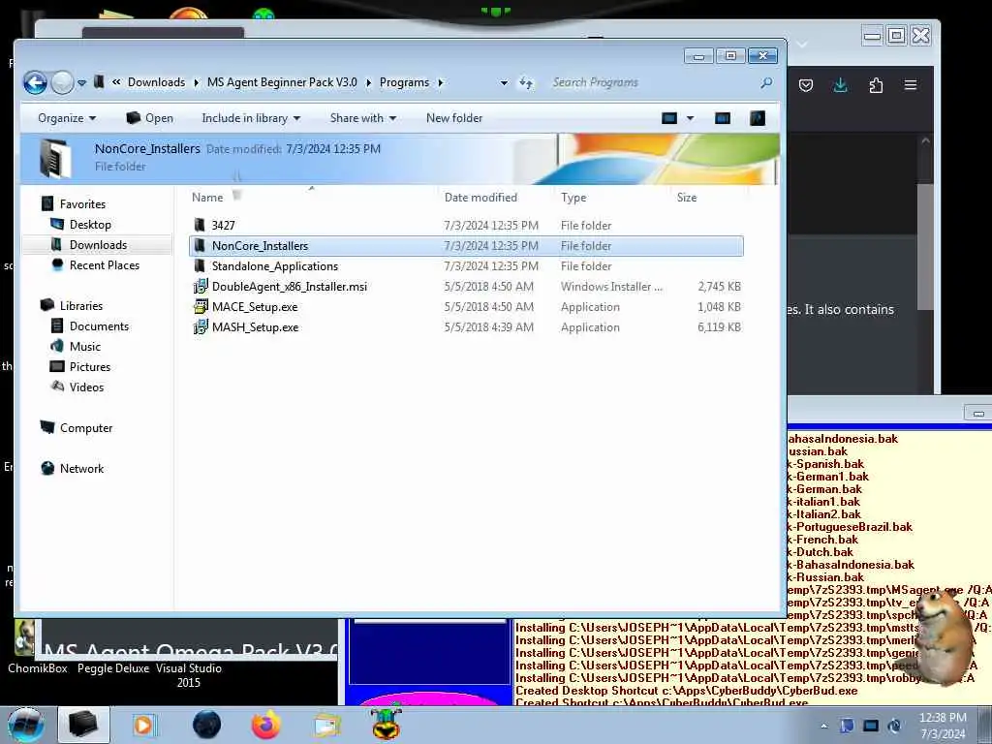
Task: Open Firefox from the taskbar
Action: [265, 725]
